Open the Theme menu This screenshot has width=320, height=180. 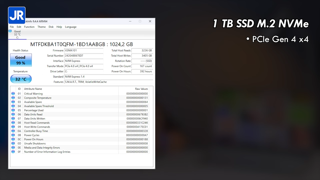[41, 27]
